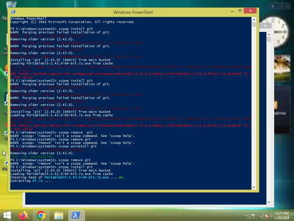Open the clock showing 11:21 PM

click(x=282, y=215)
